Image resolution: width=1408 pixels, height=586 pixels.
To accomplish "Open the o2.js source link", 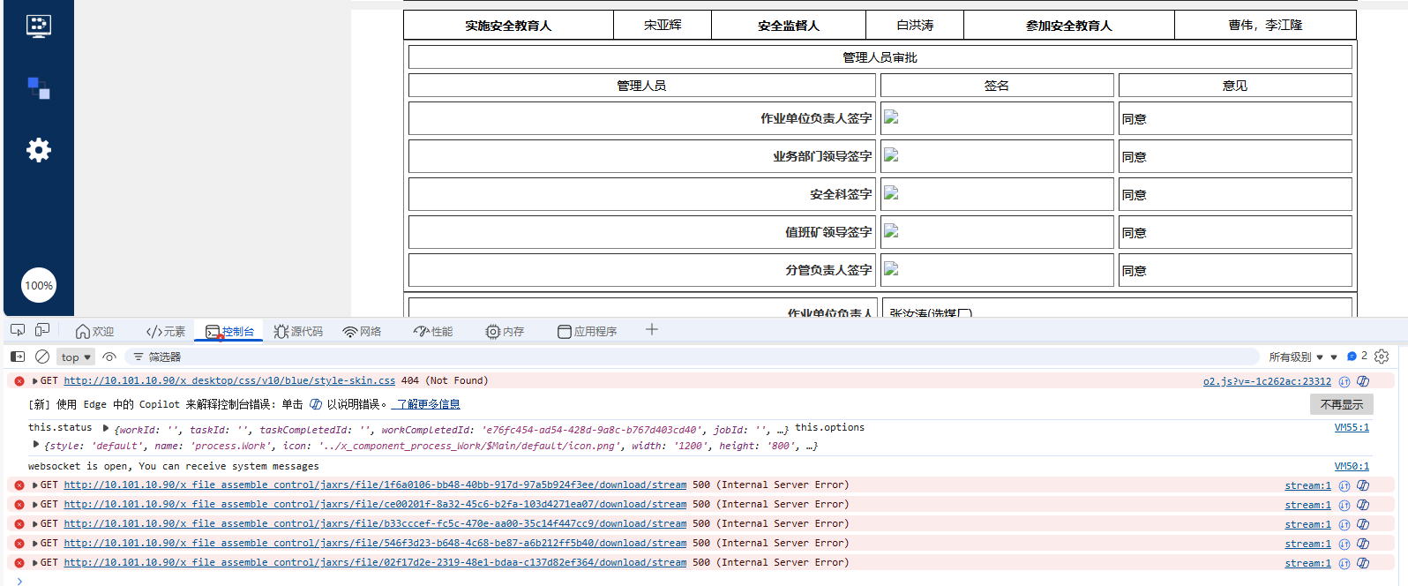I will click(1267, 381).
